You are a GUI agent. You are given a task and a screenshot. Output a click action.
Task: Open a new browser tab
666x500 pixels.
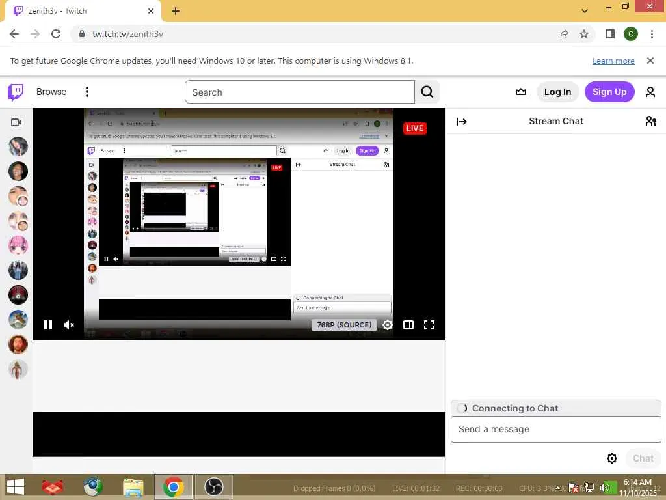[176, 11]
